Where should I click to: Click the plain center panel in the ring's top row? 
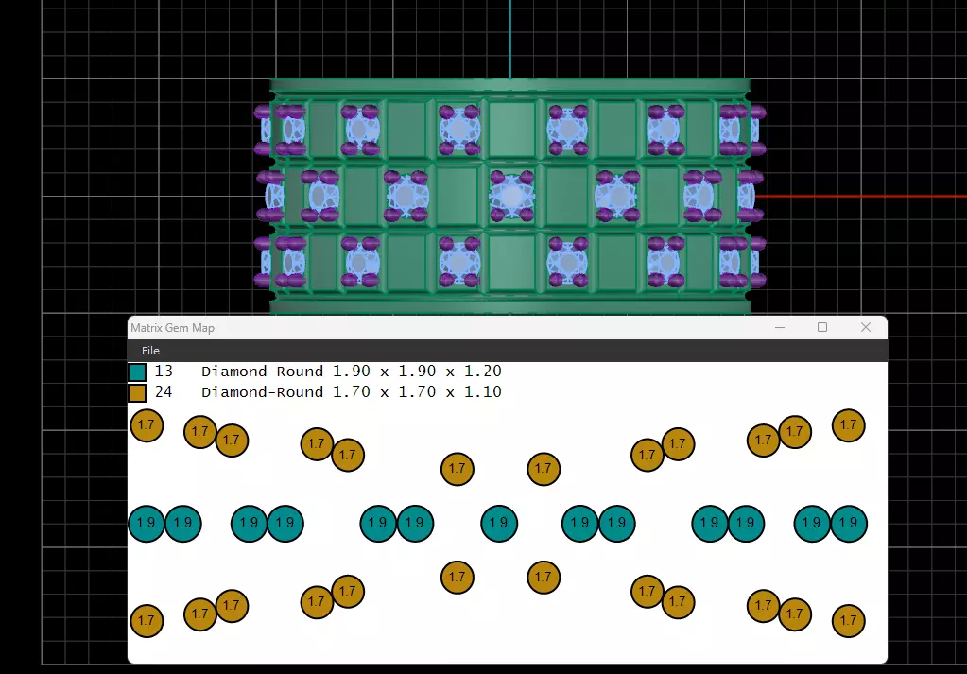coord(512,129)
